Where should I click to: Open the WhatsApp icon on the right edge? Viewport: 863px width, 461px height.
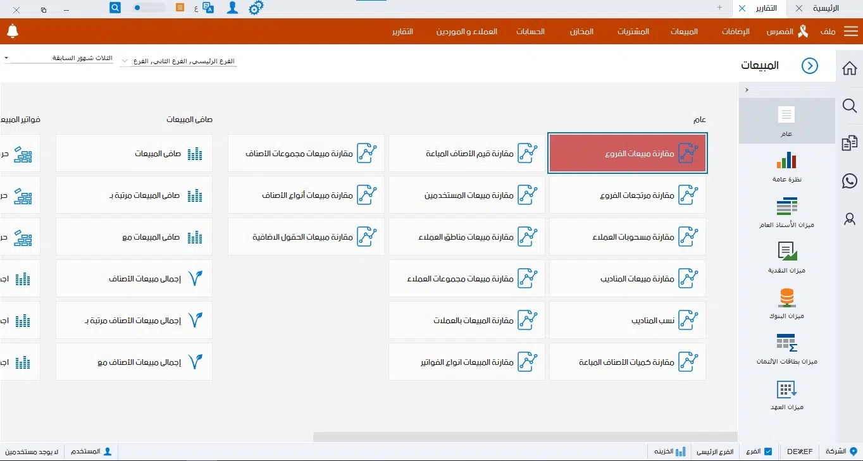tap(849, 181)
